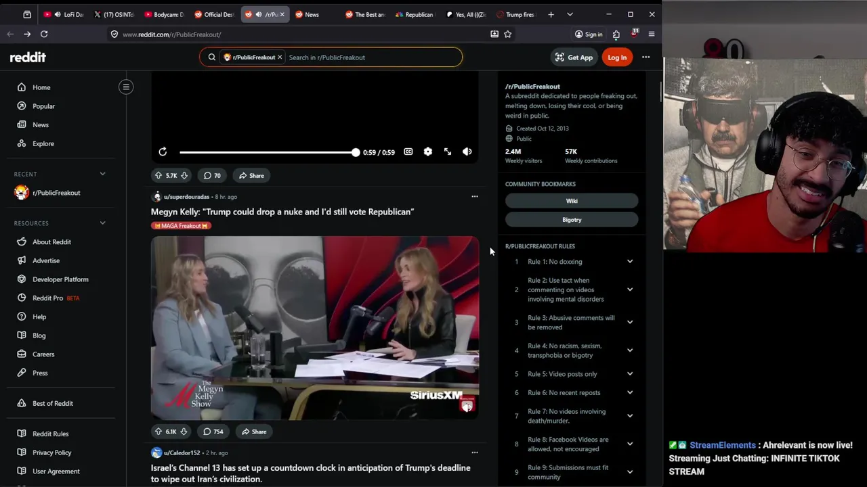Bookmark this page with star icon
The height and width of the screenshot is (487, 867).
coord(507,34)
